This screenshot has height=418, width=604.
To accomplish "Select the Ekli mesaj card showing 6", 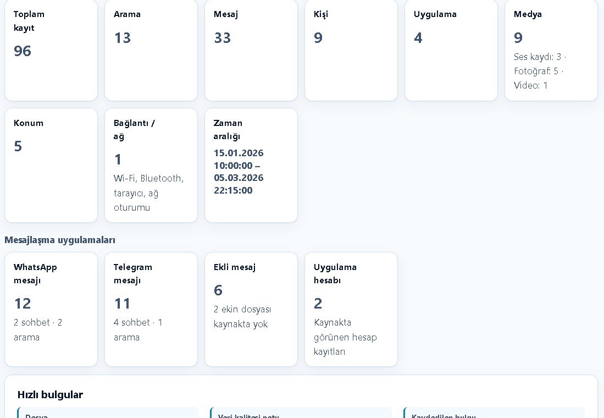I will tap(251, 309).
